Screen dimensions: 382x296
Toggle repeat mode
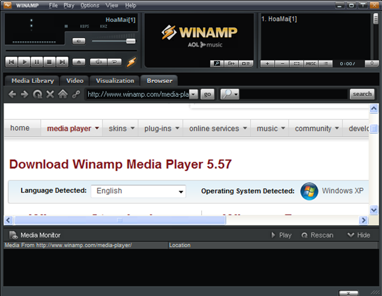(114, 62)
